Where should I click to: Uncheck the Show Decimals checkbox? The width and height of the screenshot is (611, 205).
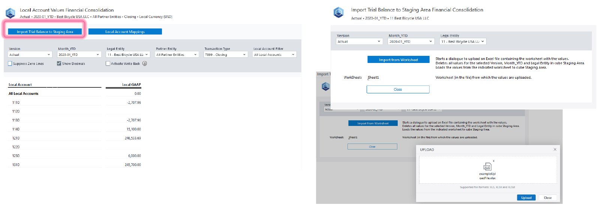59,64
